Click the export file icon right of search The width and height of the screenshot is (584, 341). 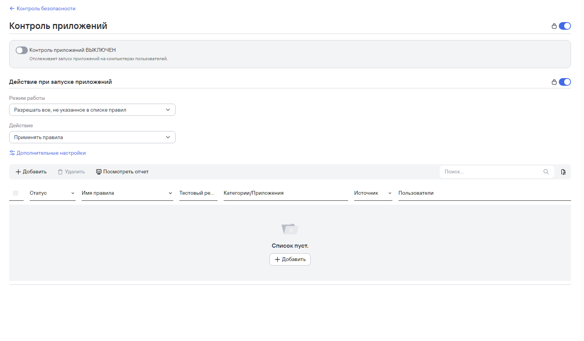pyautogui.click(x=563, y=172)
